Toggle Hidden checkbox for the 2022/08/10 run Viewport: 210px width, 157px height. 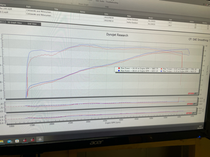coord(195,27)
